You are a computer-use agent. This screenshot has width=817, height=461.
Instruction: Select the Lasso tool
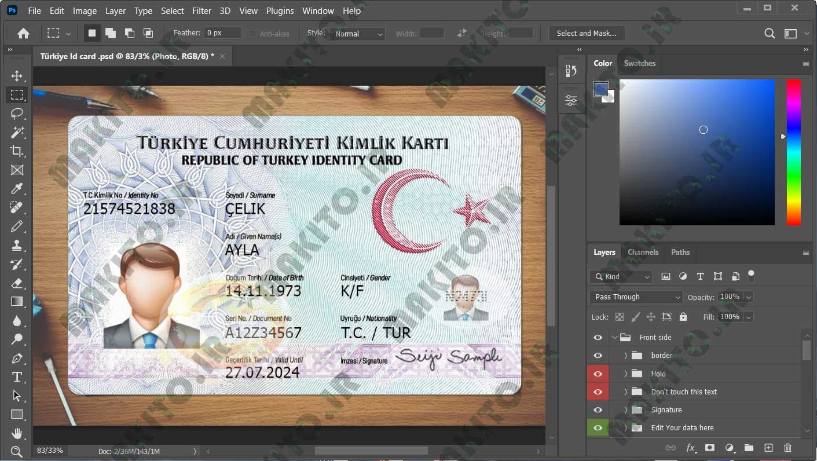click(17, 114)
